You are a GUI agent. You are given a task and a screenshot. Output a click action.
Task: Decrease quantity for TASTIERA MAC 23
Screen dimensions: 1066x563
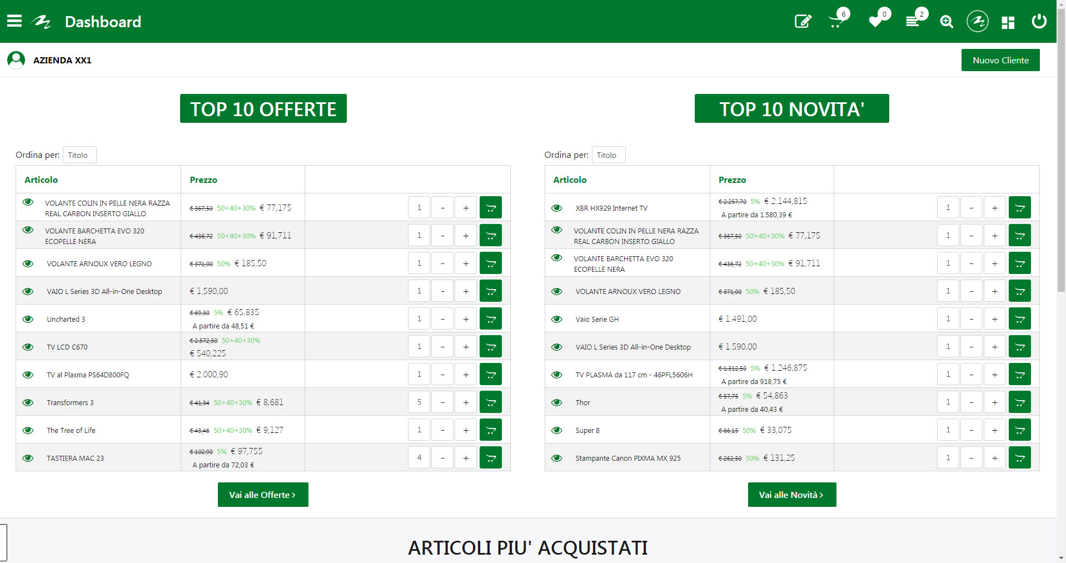(442, 457)
